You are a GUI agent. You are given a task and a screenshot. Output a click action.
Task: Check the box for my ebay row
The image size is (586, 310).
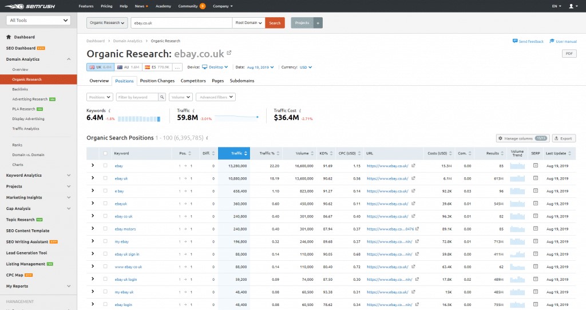coord(105,241)
